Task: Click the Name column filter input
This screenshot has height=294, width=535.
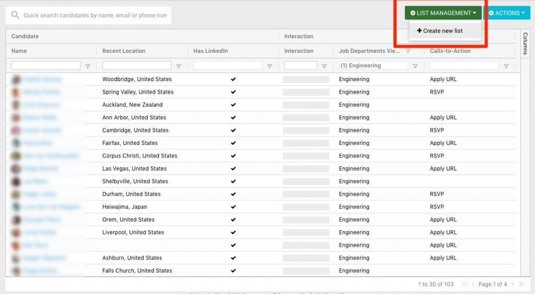Action: coord(46,65)
